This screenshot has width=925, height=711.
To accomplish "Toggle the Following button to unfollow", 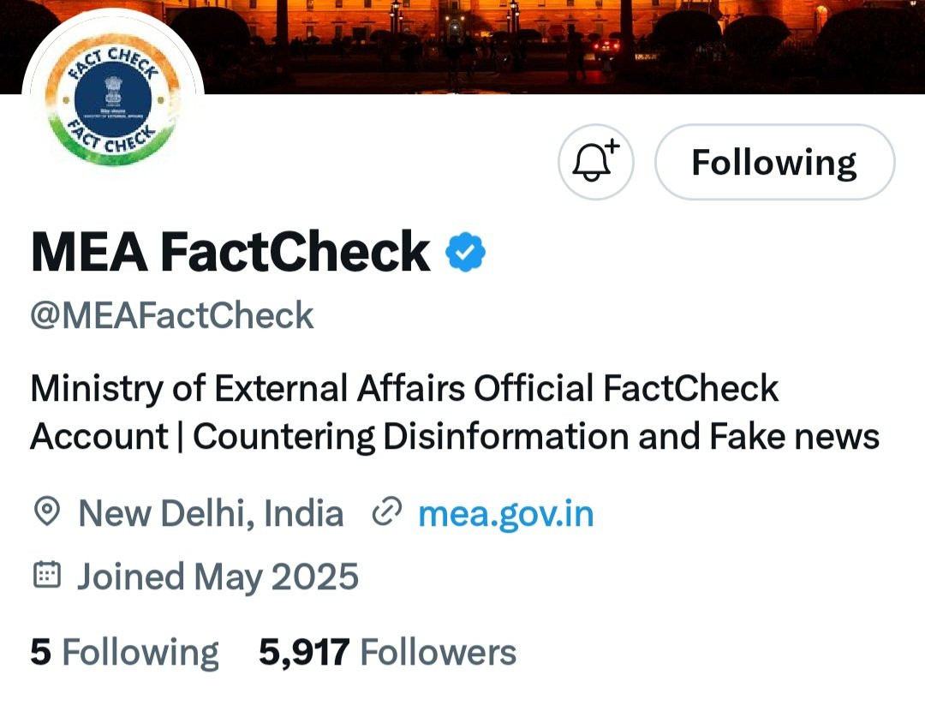I will (x=774, y=162).
